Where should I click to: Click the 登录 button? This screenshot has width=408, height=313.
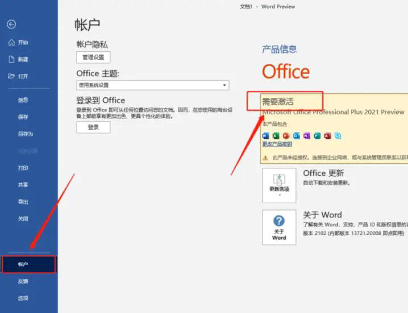[x=93, y=127]
